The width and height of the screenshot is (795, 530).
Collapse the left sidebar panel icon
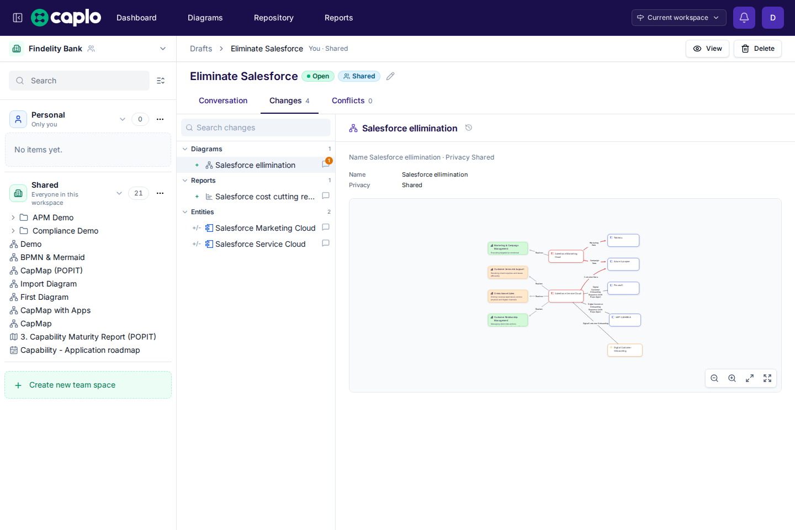(x=18, y=18)
